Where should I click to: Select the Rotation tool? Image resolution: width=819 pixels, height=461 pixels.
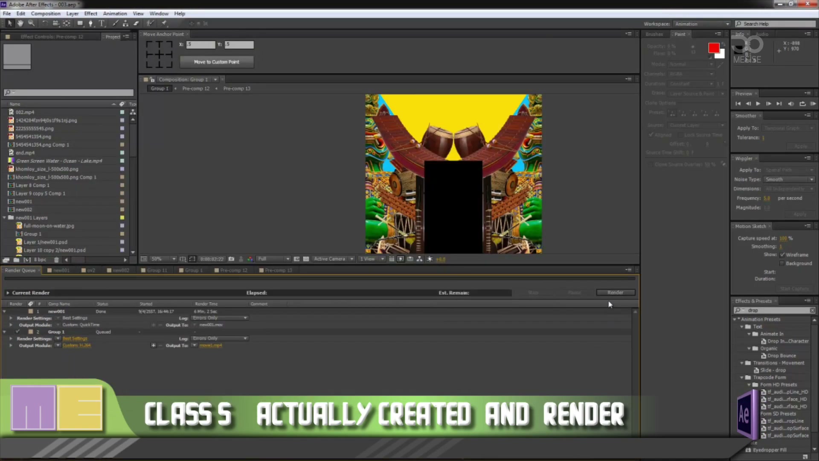(x=45, y=23)
